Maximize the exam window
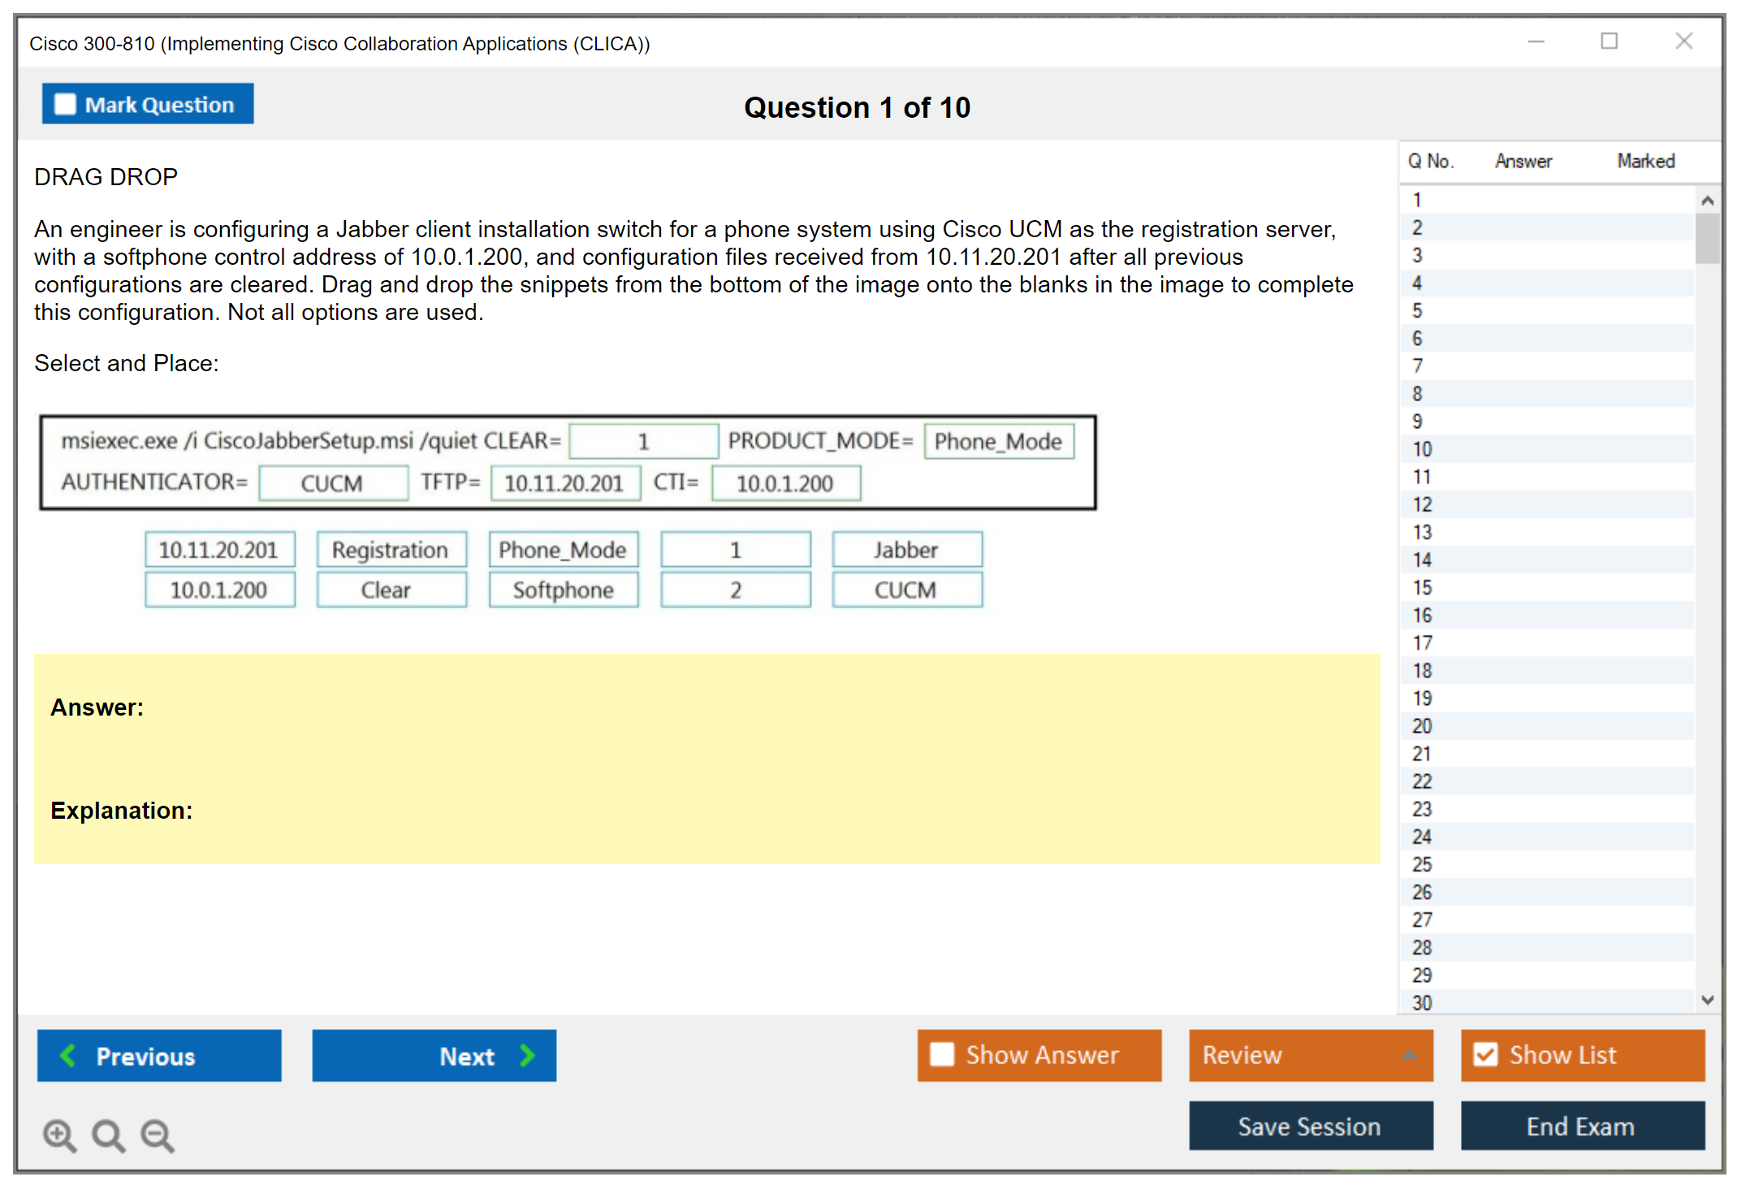1746x1194 pixels. pyautogui.click(x=1609, y=41)
